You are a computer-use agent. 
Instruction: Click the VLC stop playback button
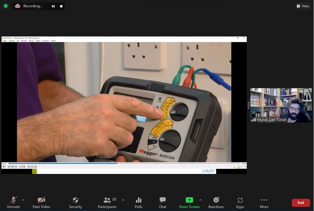[x=12, y=167]
